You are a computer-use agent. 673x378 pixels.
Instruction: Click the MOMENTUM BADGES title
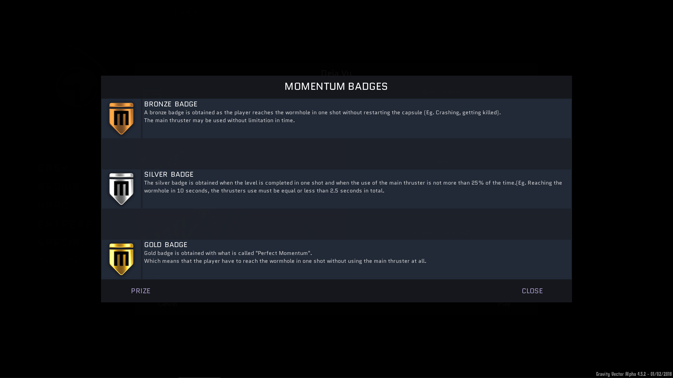coord(336,86)
